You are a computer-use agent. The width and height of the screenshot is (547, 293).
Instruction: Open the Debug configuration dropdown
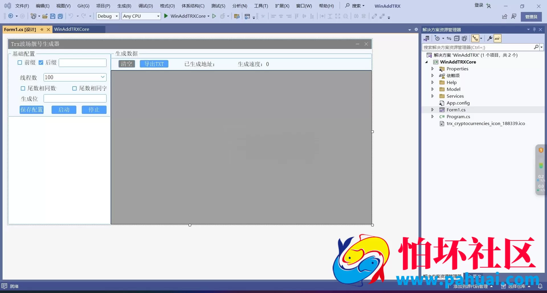pyautogui.click(x=108, y=16)
